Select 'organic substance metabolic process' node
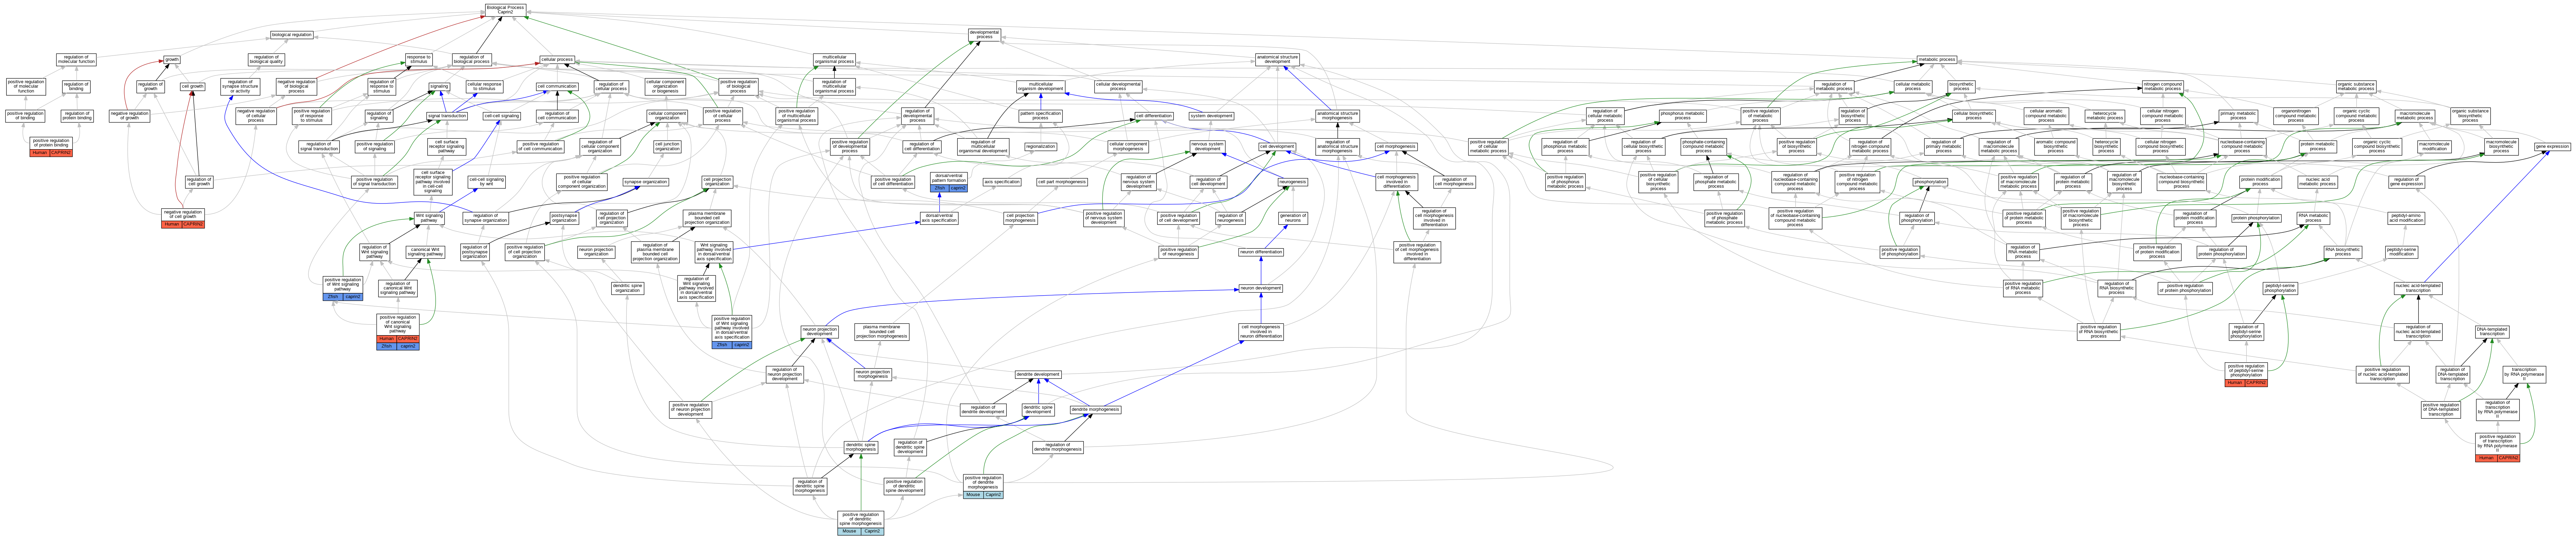 coord(2356,87)
